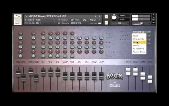
Task: Toggle the AUX button above PV
Action: click(x=154, y=20)
